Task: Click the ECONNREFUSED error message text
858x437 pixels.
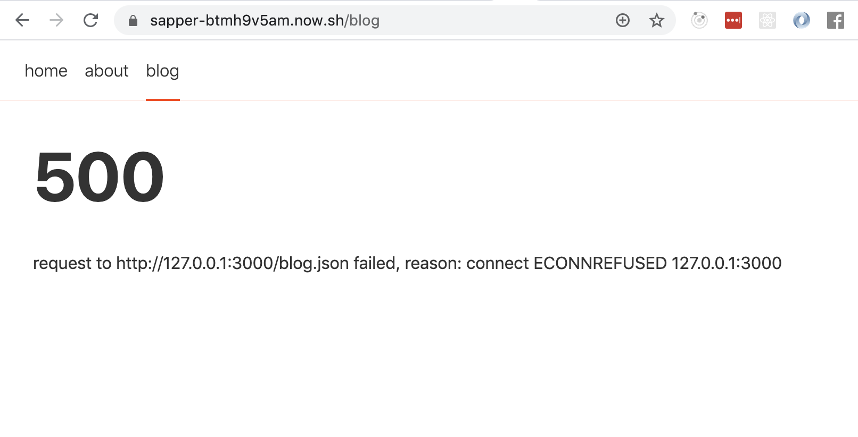Action: pyautogui.click(x=408, y=263)
